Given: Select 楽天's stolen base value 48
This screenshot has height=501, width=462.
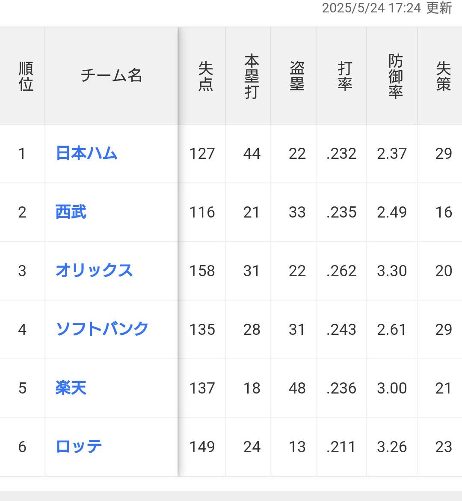Looking at the screenshot, I should [297, 388].
